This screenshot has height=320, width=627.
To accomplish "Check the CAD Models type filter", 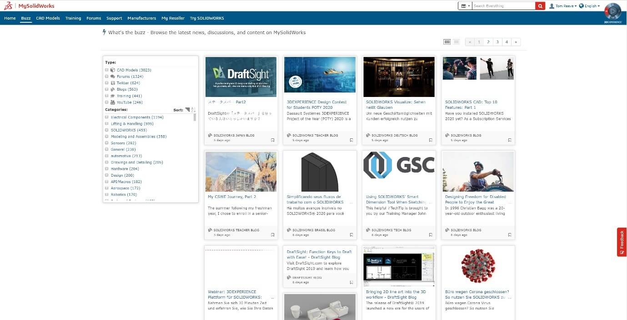I will (107, 70).
